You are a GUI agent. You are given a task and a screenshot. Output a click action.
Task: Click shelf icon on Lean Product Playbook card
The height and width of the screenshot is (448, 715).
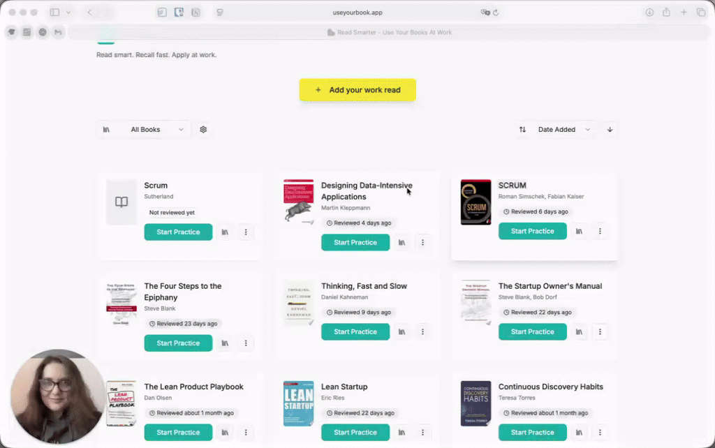[225, 433]
